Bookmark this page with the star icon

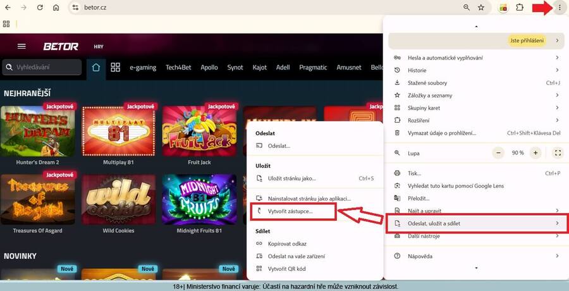tap(481, 7)
